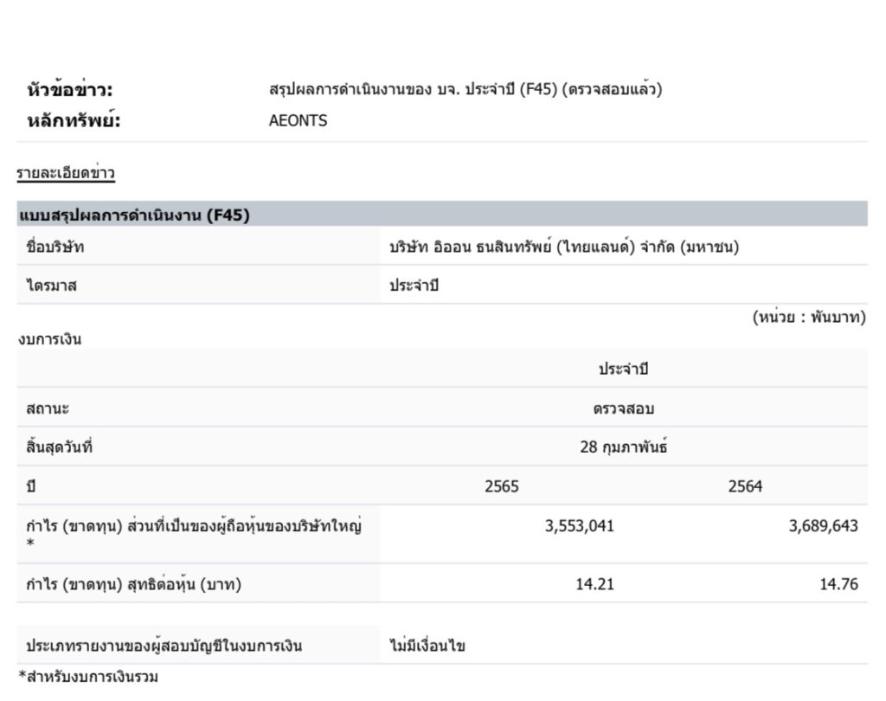Click the หลักทรัพย์ label
The height and width of the screenshot is (701, 886).
point(74,121)
